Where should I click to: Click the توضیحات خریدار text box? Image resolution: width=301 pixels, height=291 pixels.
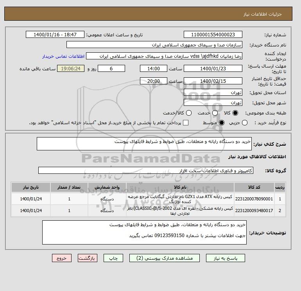pyautogui.click(x=144, y=232)
